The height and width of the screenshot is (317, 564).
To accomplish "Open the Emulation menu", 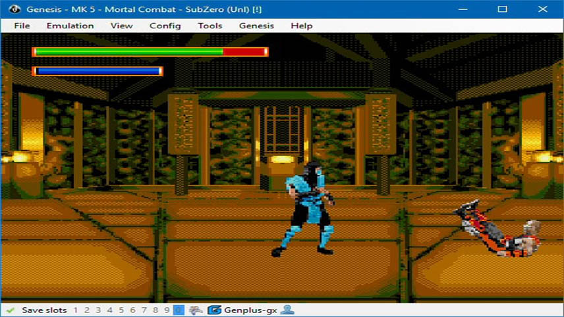I will (70, 26).
